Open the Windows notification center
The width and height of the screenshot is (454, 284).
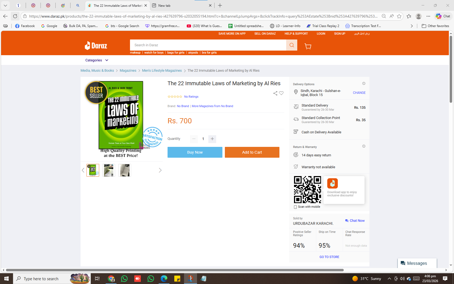click(445, 279)
